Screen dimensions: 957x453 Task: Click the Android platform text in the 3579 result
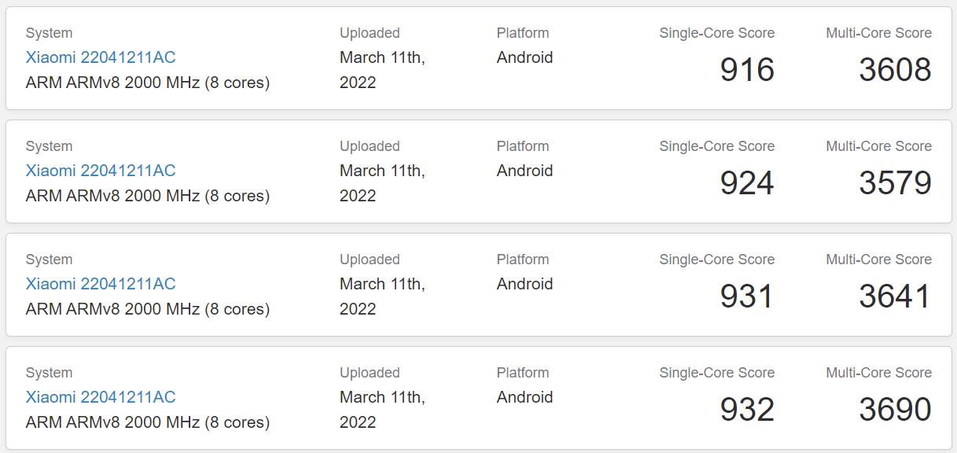525,171
